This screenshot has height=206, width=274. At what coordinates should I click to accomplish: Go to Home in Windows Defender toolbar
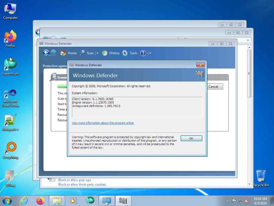72,53
